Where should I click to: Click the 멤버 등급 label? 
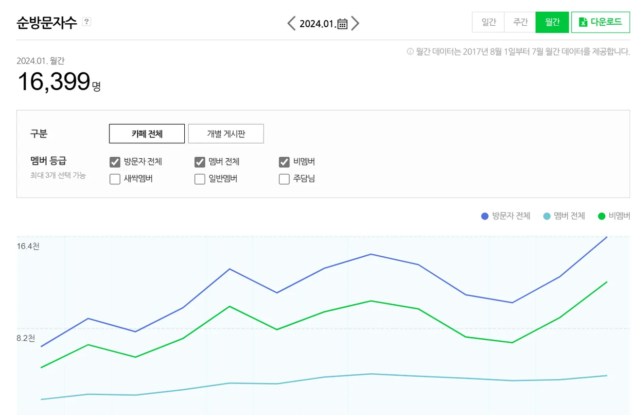tap(48, 161)
